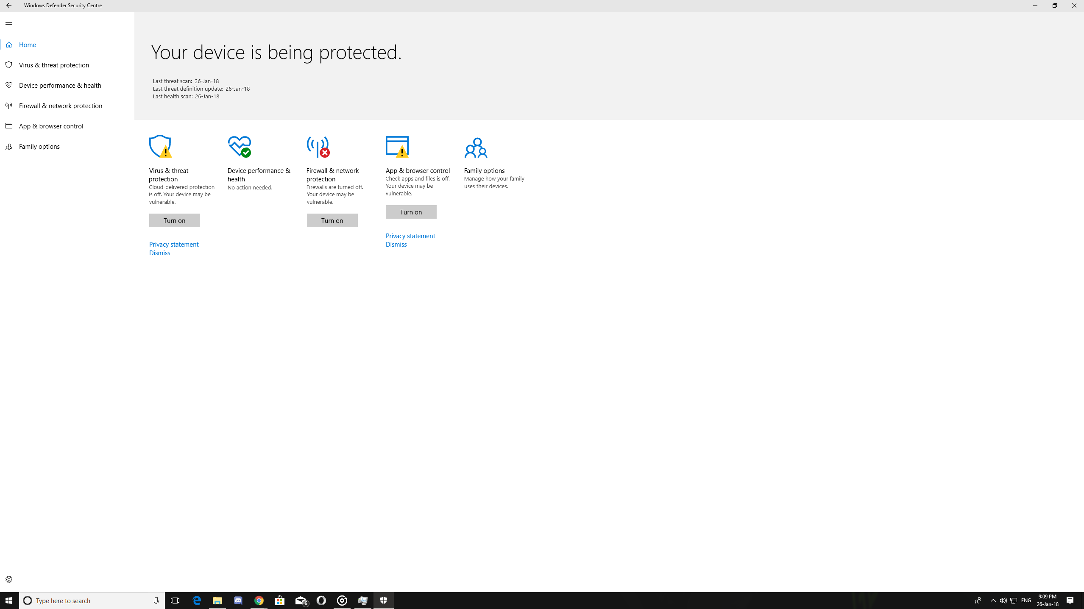
Task: Click the Virus & threat protection shield tile icon
Action: point(160,147)
